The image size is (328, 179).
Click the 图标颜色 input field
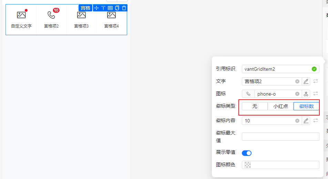coord(280,165)
